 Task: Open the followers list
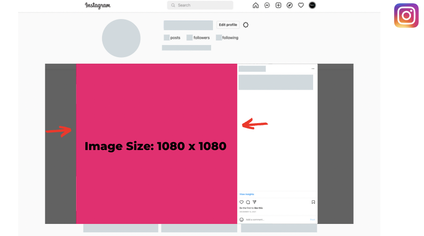(198, 38)
